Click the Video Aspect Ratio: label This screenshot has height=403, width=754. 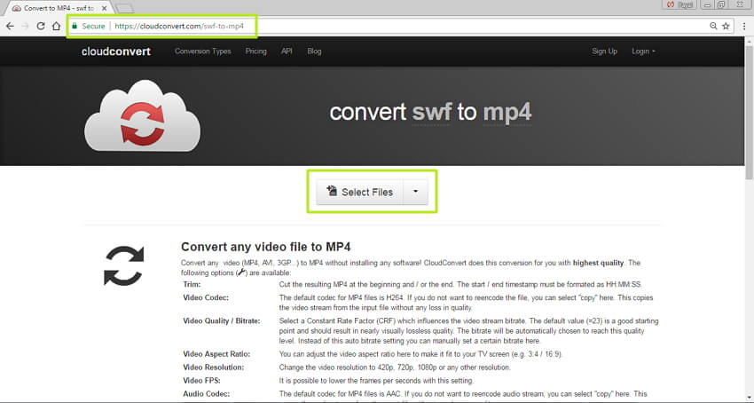pyautogui.click(x=216, y=354)
